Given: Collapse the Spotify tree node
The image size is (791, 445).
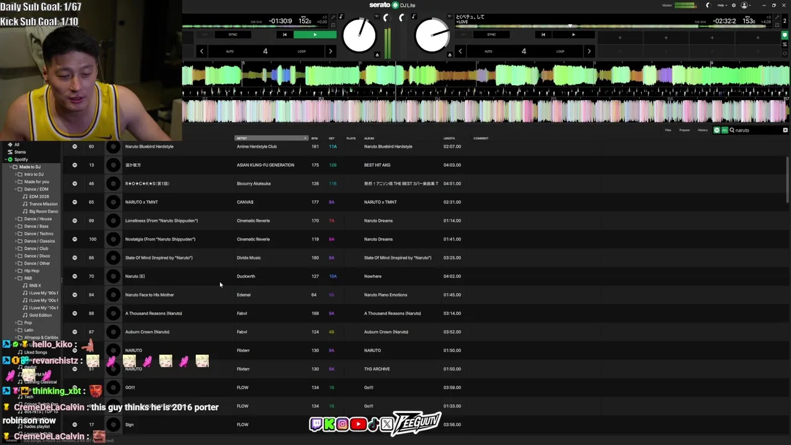Looking at the screenshot, I should click(x=5, y=159).
